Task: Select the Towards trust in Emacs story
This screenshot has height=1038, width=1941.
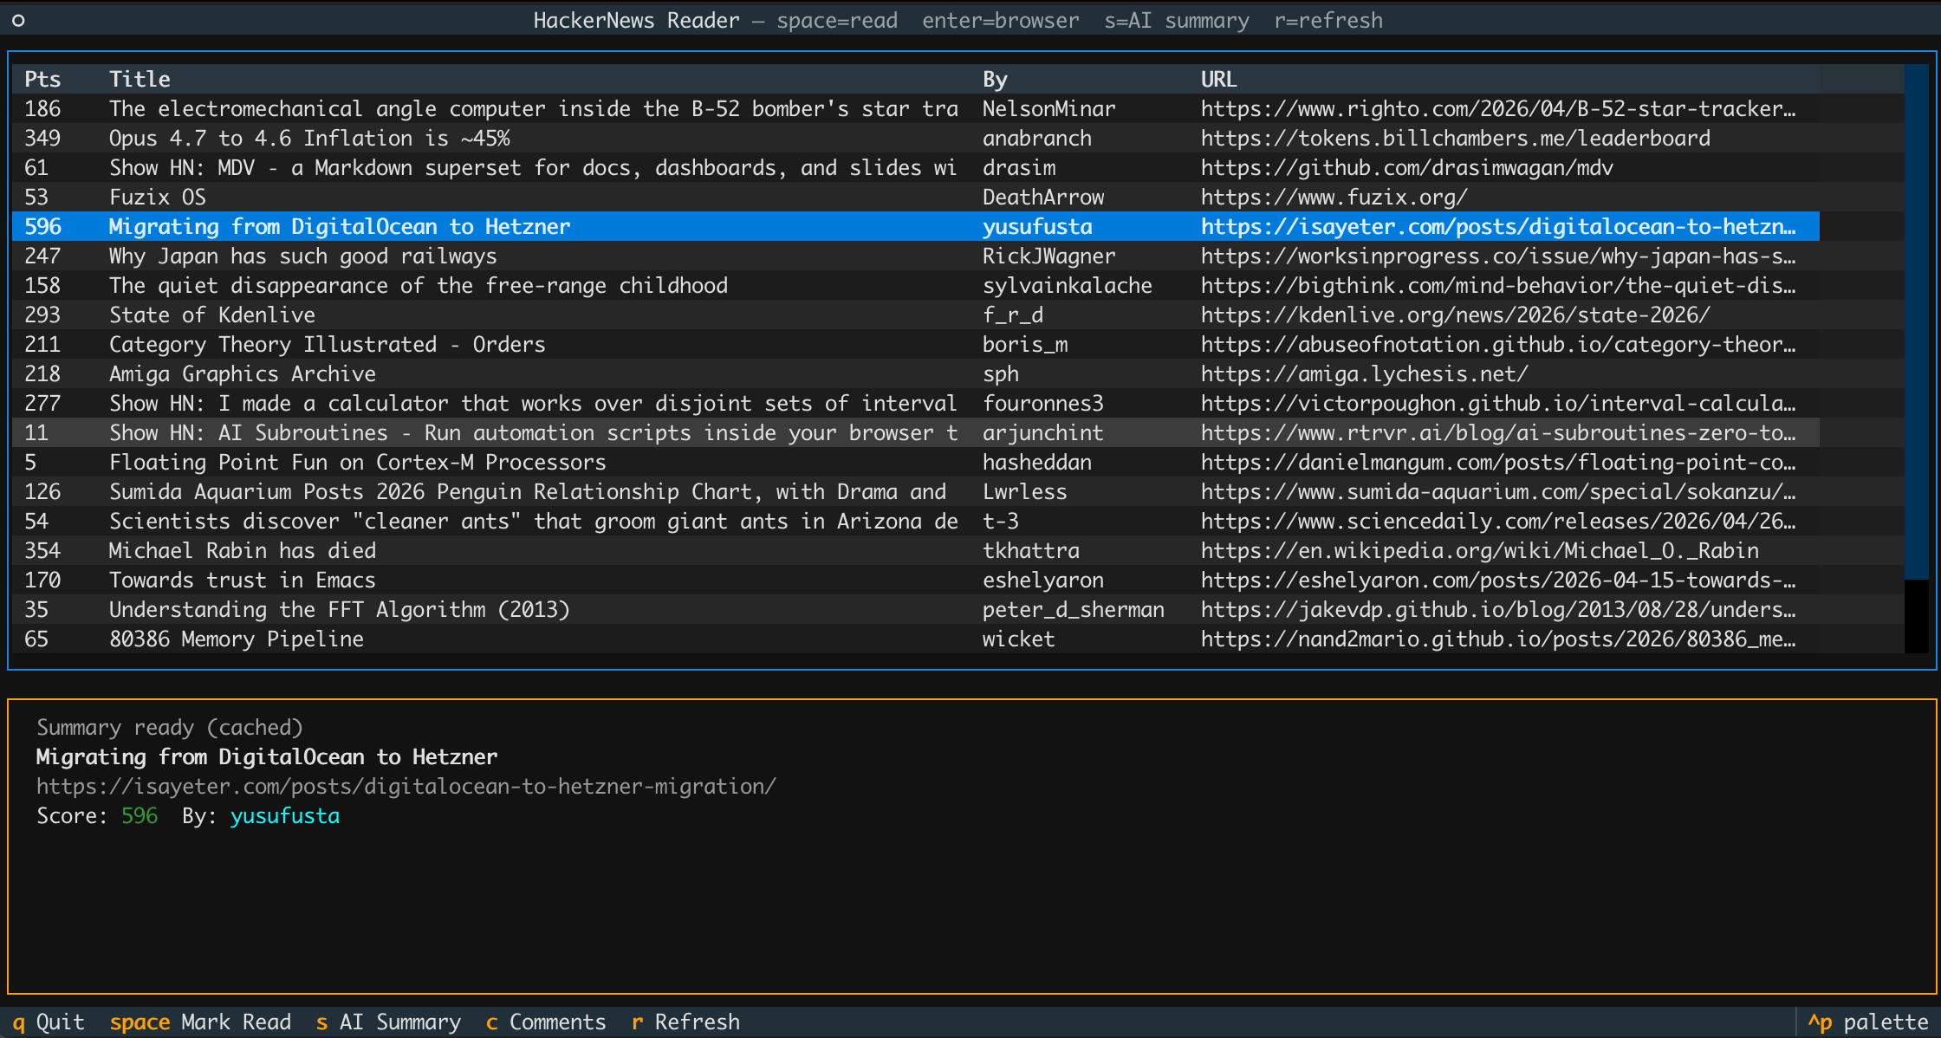Action: [x=243, y=581]
